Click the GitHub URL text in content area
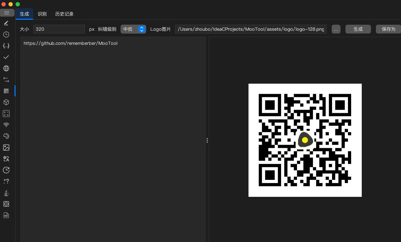401x242 pixels. tap(71, 43)
